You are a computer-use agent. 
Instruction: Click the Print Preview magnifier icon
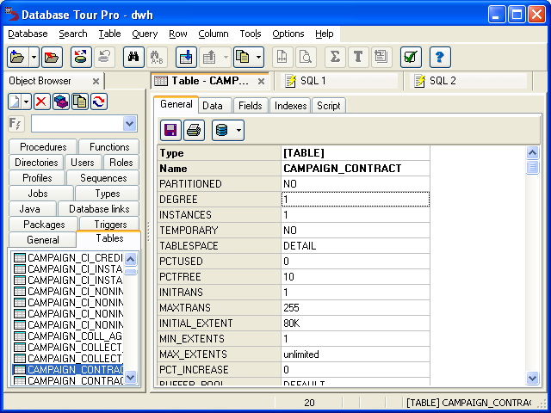tap(306, 57)
